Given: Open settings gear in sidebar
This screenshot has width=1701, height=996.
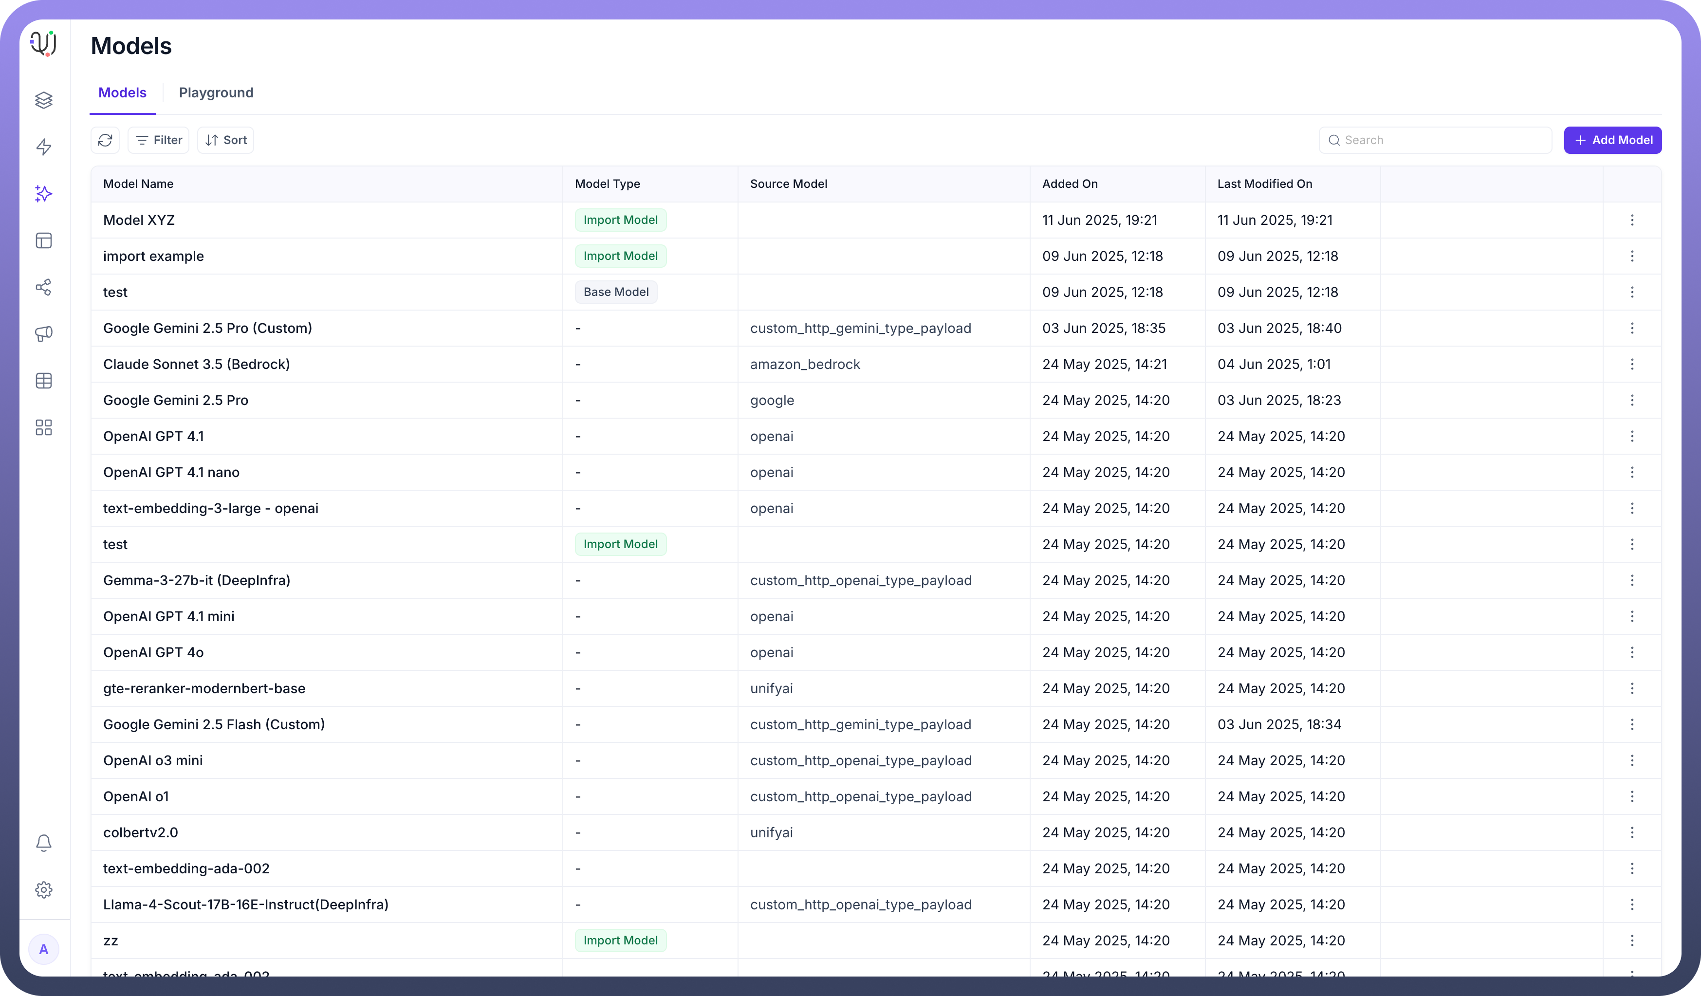Looking at the screenshot, I should click(44, 889).
